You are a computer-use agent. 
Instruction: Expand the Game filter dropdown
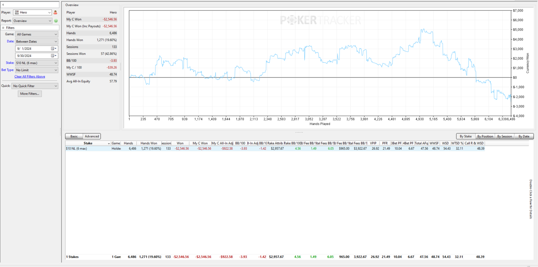click(x=56, y=35)
